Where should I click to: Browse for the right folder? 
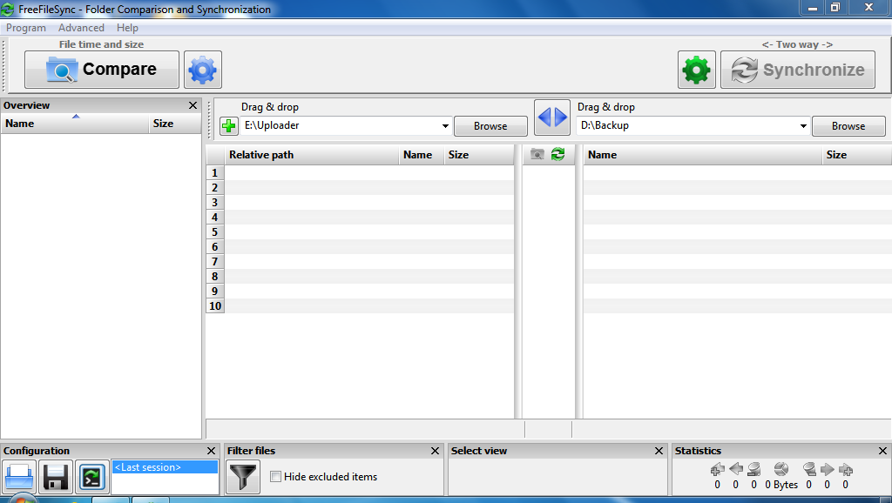(848, 126)
